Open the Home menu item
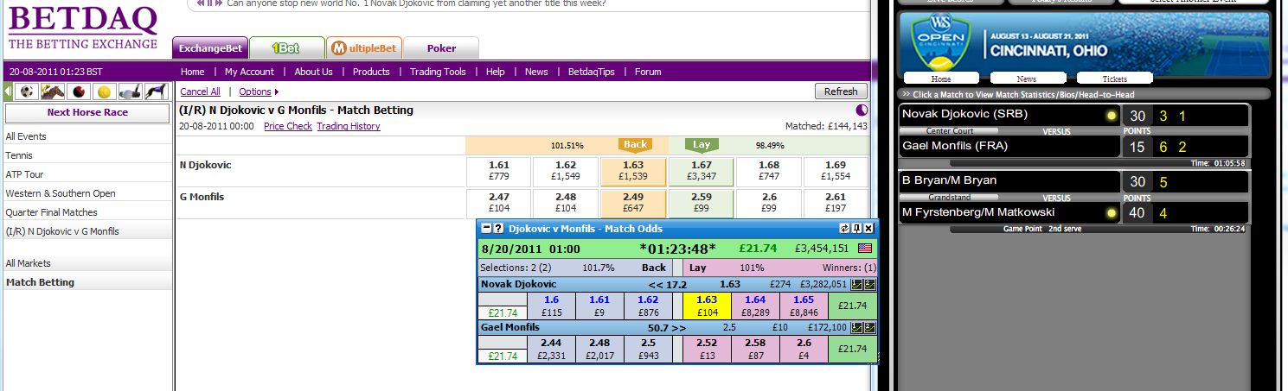The width and height of the screenshot is (1288, 391). (193, 72)
